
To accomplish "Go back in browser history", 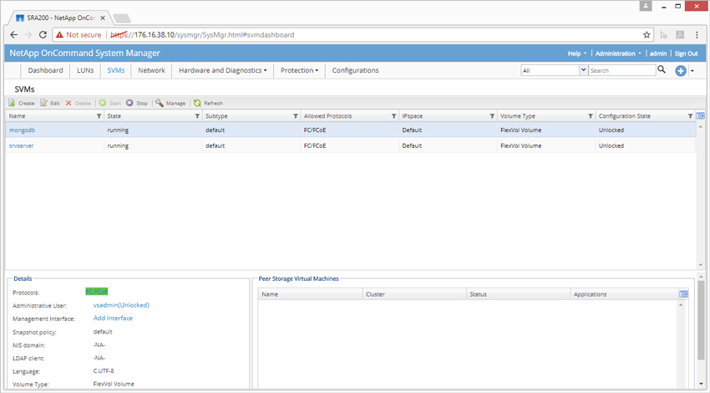I will [x=14, y=35].
